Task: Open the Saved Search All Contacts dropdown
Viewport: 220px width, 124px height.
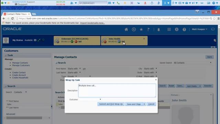Action: 211,63
